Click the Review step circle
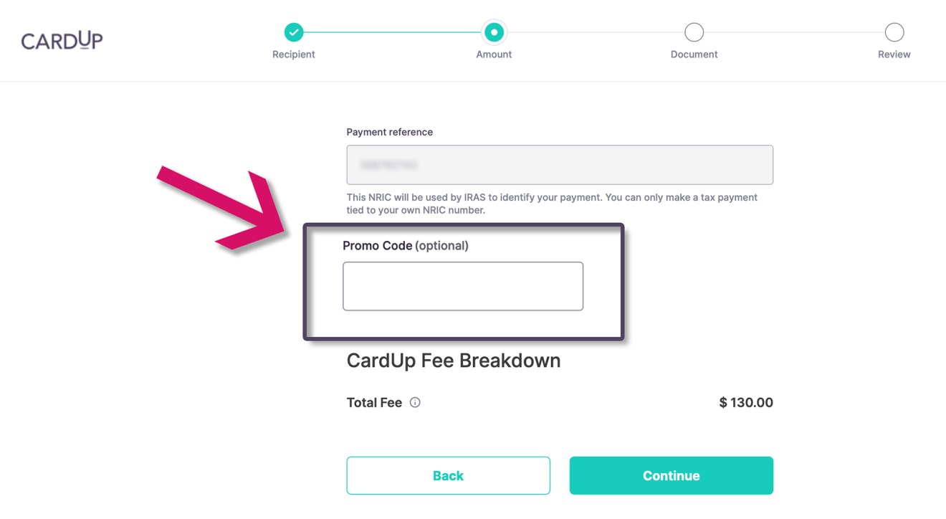The width and height of the screenshot is (946, 519). point(894,32)
